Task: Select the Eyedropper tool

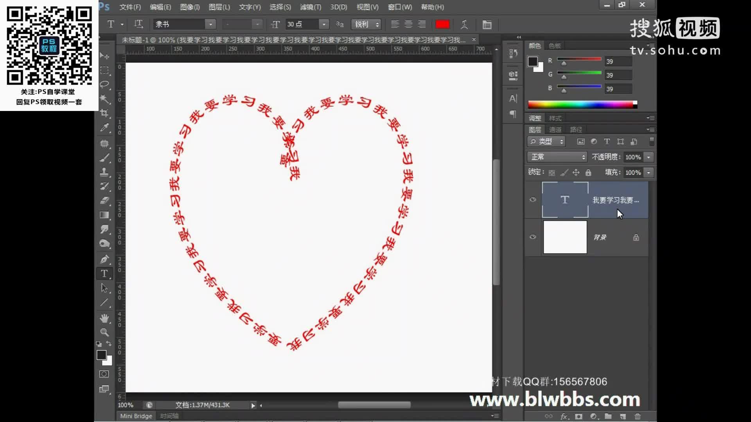Action: point(104,128)
